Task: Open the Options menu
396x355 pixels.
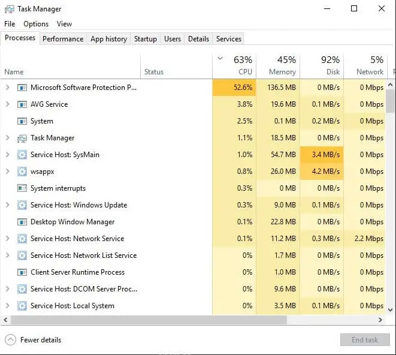Action: click(x=36, y=24)
